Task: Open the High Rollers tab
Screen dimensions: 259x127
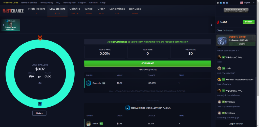Action: [37, 11]
